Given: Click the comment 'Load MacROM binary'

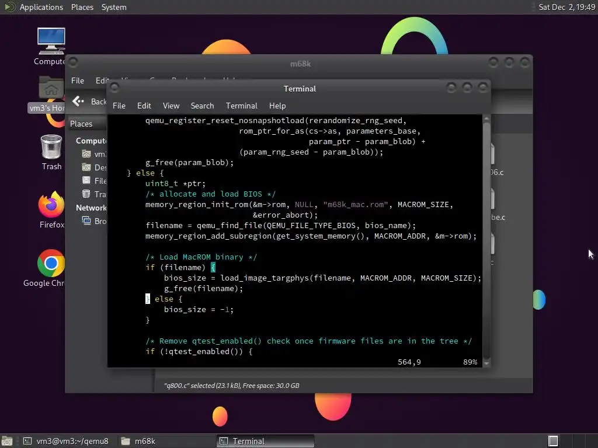Looking at the screenshot, I should coord(201,257).
